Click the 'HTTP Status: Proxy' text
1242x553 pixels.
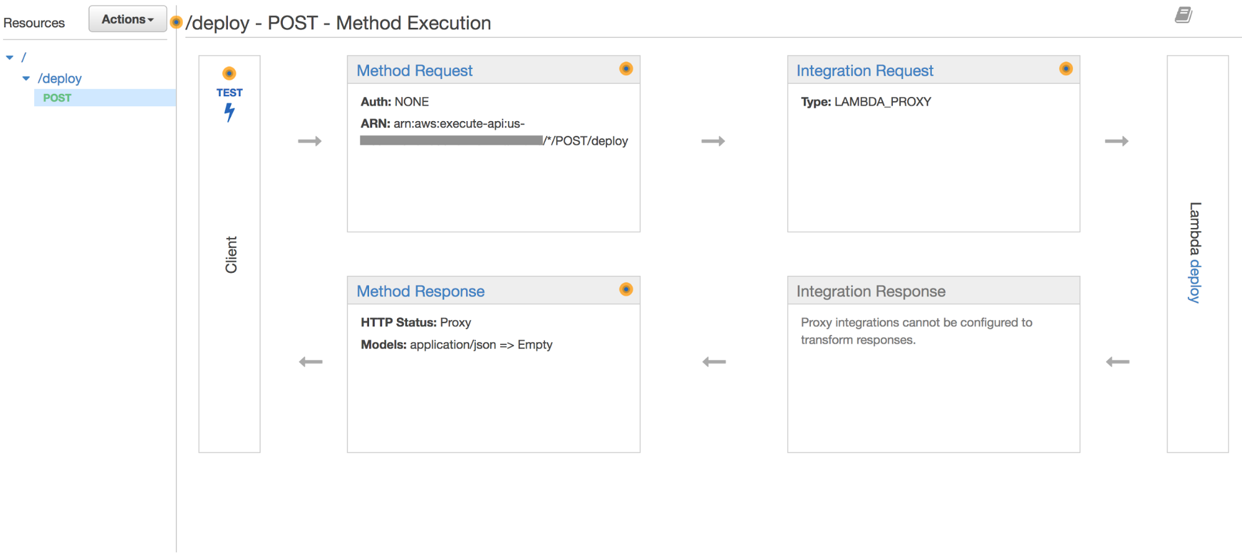416,322
